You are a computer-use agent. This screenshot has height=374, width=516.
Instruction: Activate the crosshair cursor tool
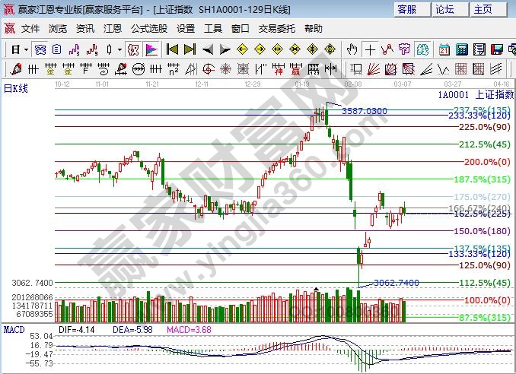(x=370, y=49)
